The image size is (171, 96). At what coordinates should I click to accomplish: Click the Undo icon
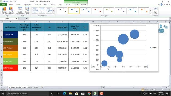(x=7, y=1)
